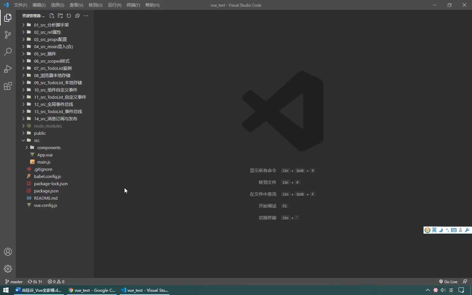The height and width of the screenshot is (295, 472).
Task: Open the 文件(F) menu
Action: coord(21,5)
